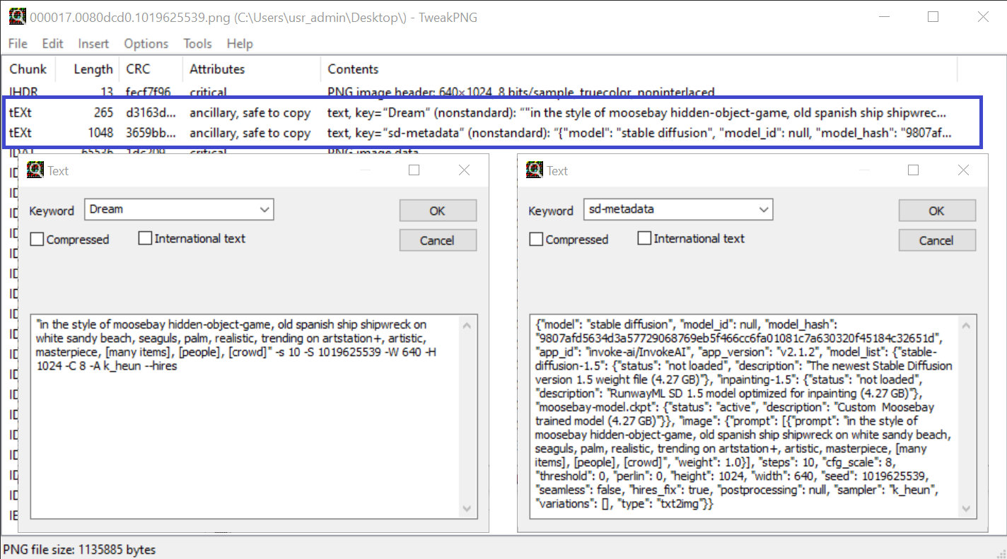Screen dimensions: 1007x559
Task: Maximize the sd-metadata Text dialog window
Action: 913,170
